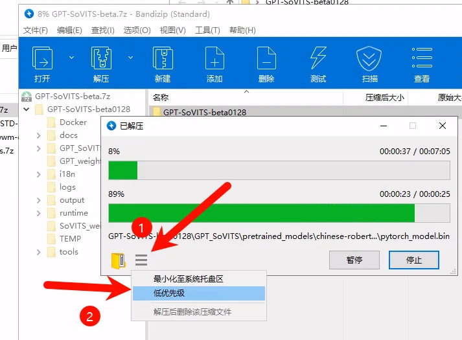The height and width of the screenshot is (340, 462).
Task: Click the hamburger menu icon in dialog
Action: (141, 260)
